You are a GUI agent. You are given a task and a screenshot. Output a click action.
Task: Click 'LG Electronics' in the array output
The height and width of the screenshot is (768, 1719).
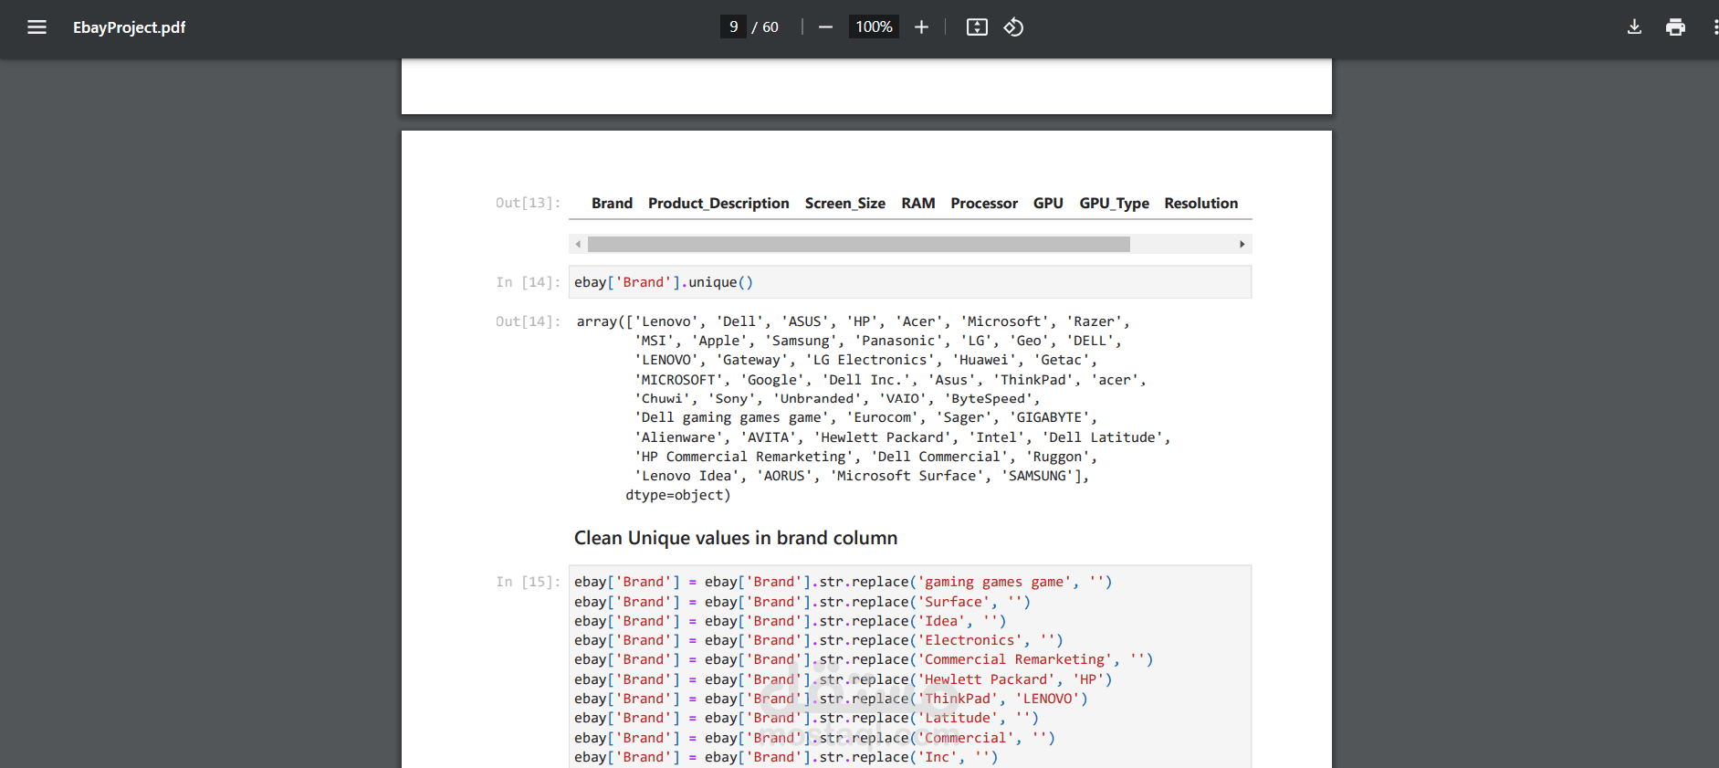[871, 360]
